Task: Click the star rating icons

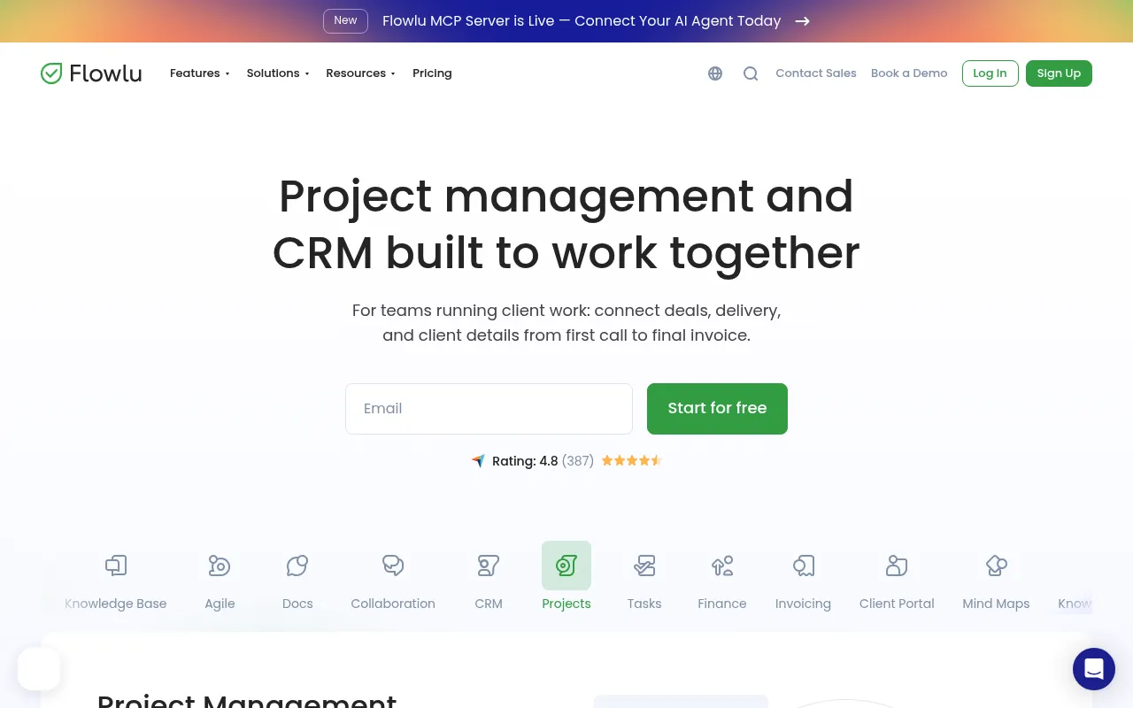Action: point(632,461)
